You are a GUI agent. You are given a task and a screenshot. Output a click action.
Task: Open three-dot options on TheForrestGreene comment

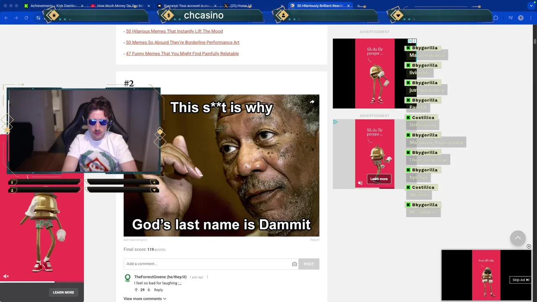click(207, 277)
